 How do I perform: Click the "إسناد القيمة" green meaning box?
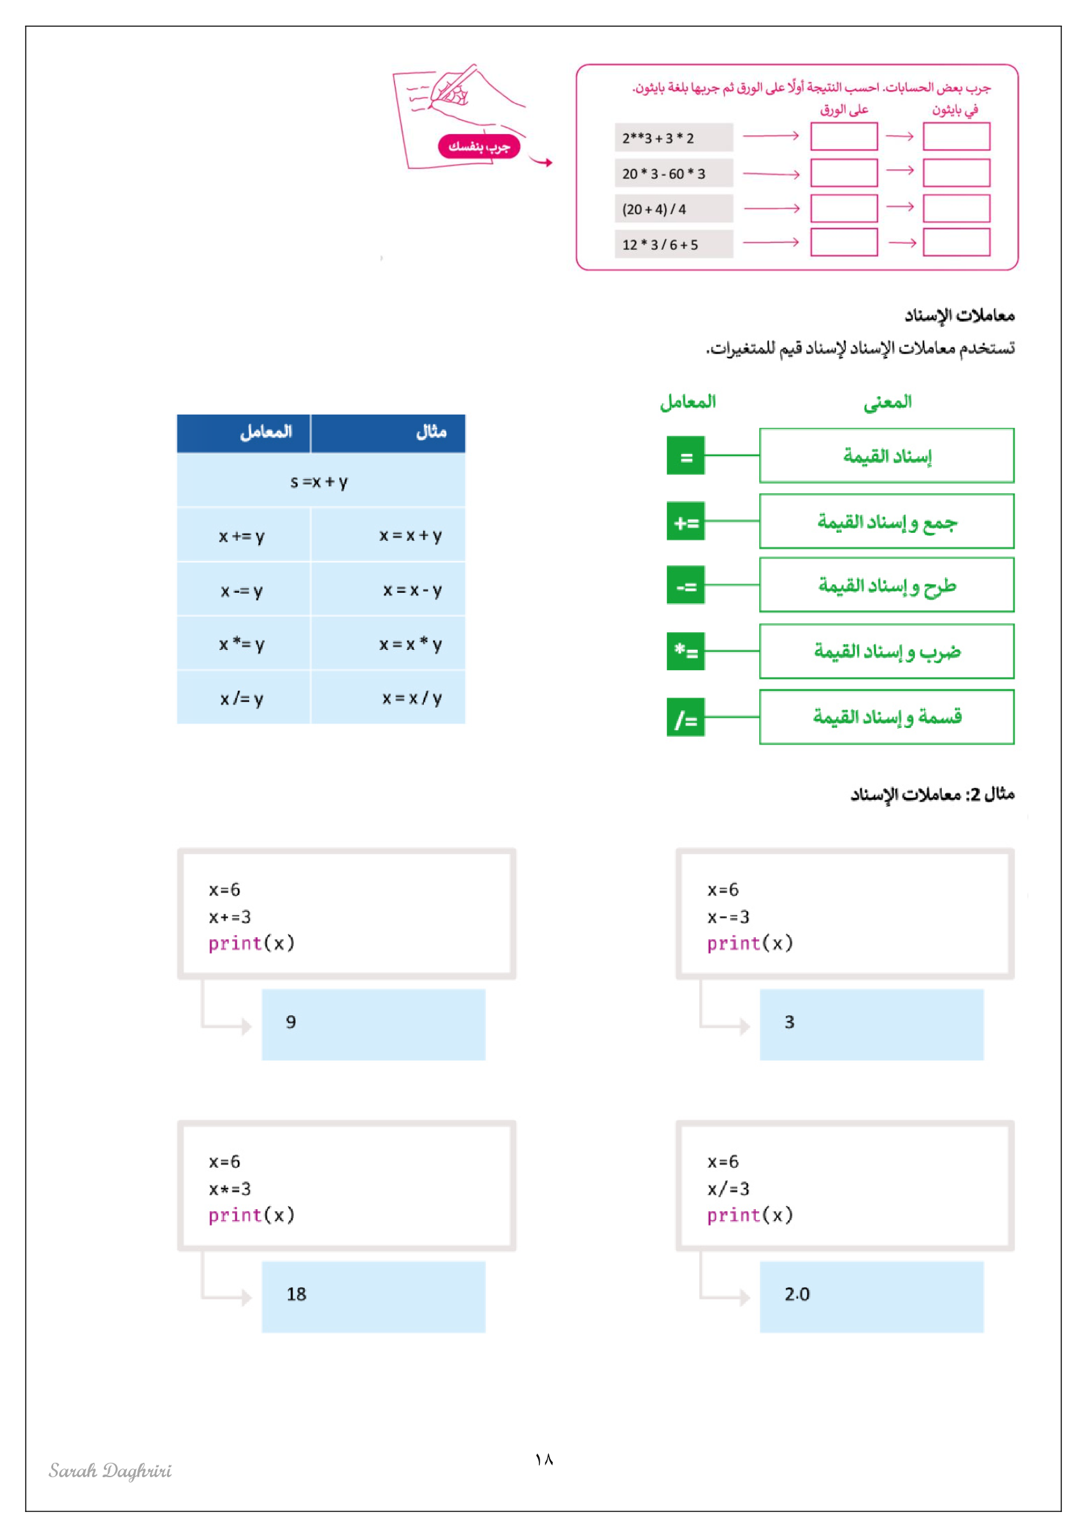coord(886,456)
